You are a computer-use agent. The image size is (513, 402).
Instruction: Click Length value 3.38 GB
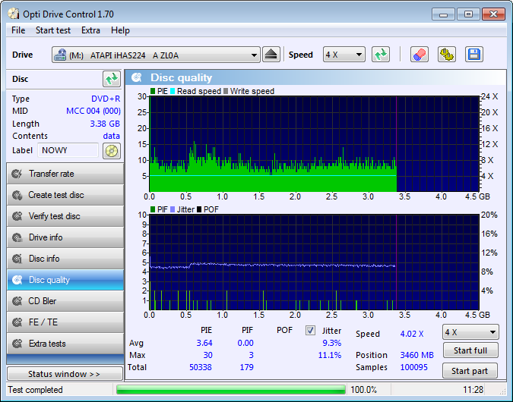click(x=105, y=124)
